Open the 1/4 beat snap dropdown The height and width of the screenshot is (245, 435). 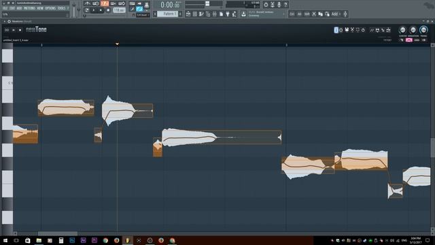tap(143, 15)
